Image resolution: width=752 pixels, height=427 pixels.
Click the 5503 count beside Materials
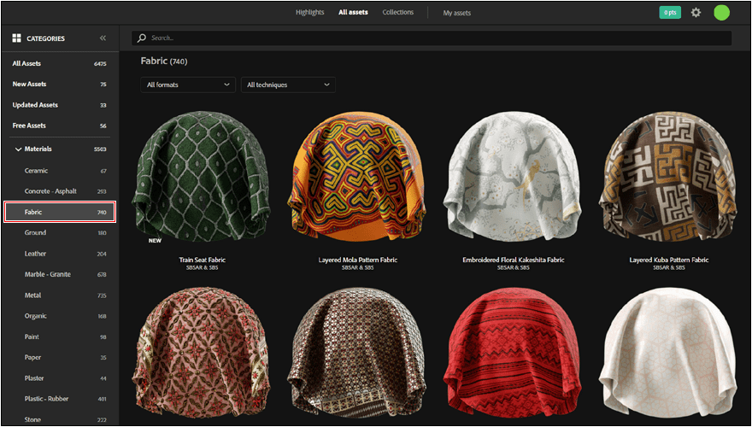tap(100, 149)
